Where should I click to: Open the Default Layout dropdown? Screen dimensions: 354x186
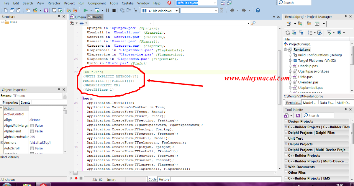215,3
